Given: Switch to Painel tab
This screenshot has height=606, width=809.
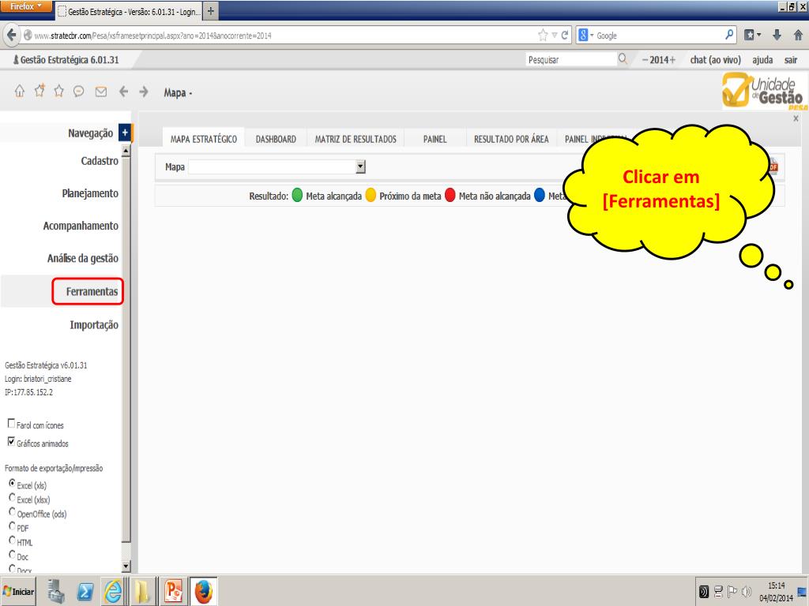Looking at the screenshot, I should pyautogui.click(x=435, y=139).
